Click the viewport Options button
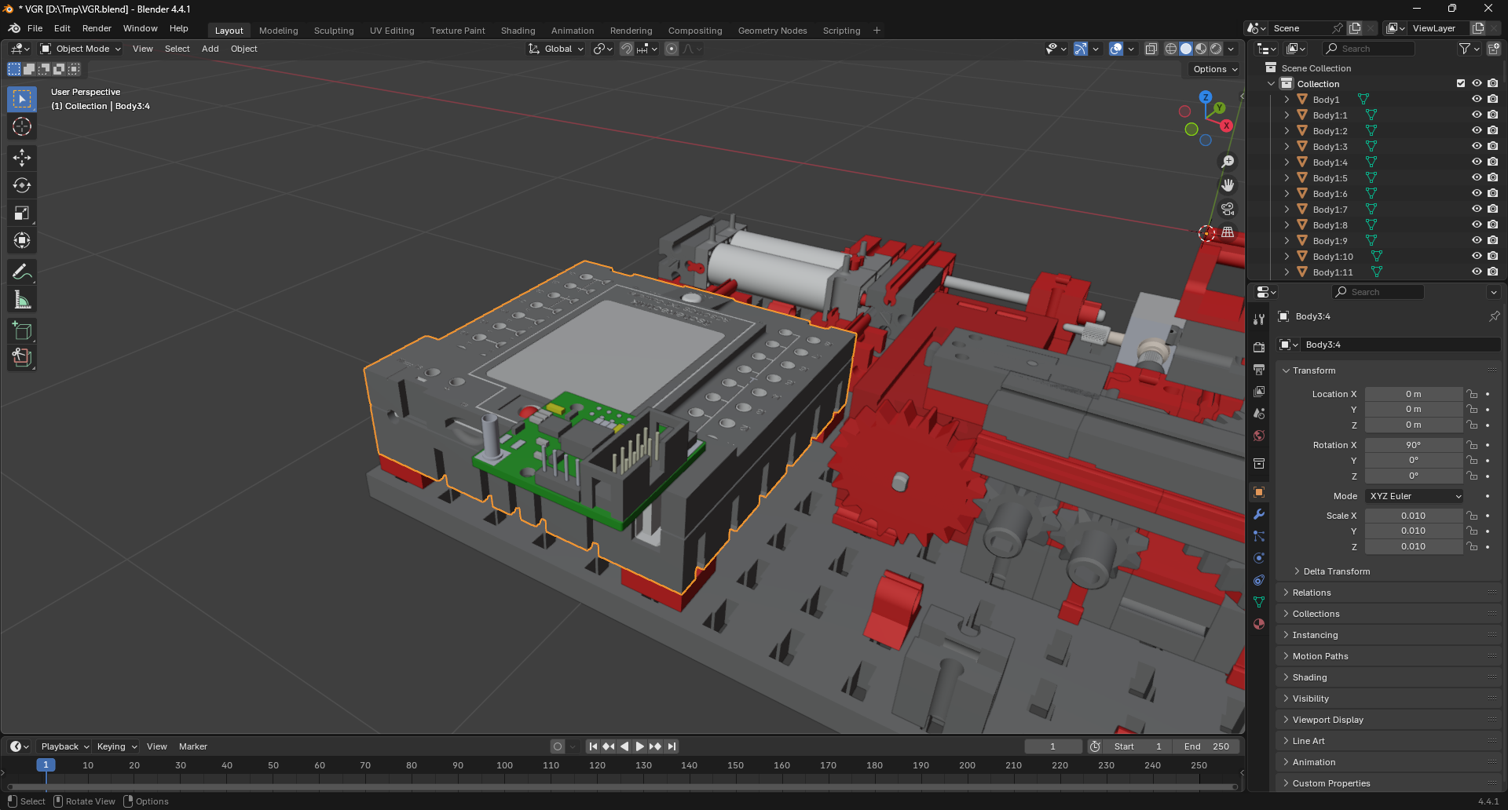1508x810 pixels. click(x=1212, y=69)
